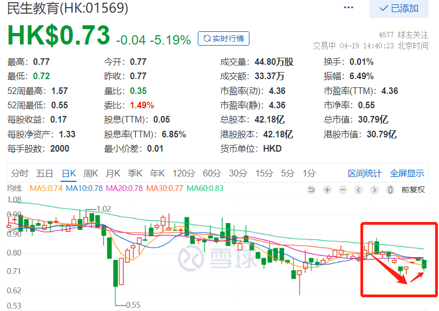
Task: Zoom in the K-line chart with plus icon
Action: [x=327, y=190]
